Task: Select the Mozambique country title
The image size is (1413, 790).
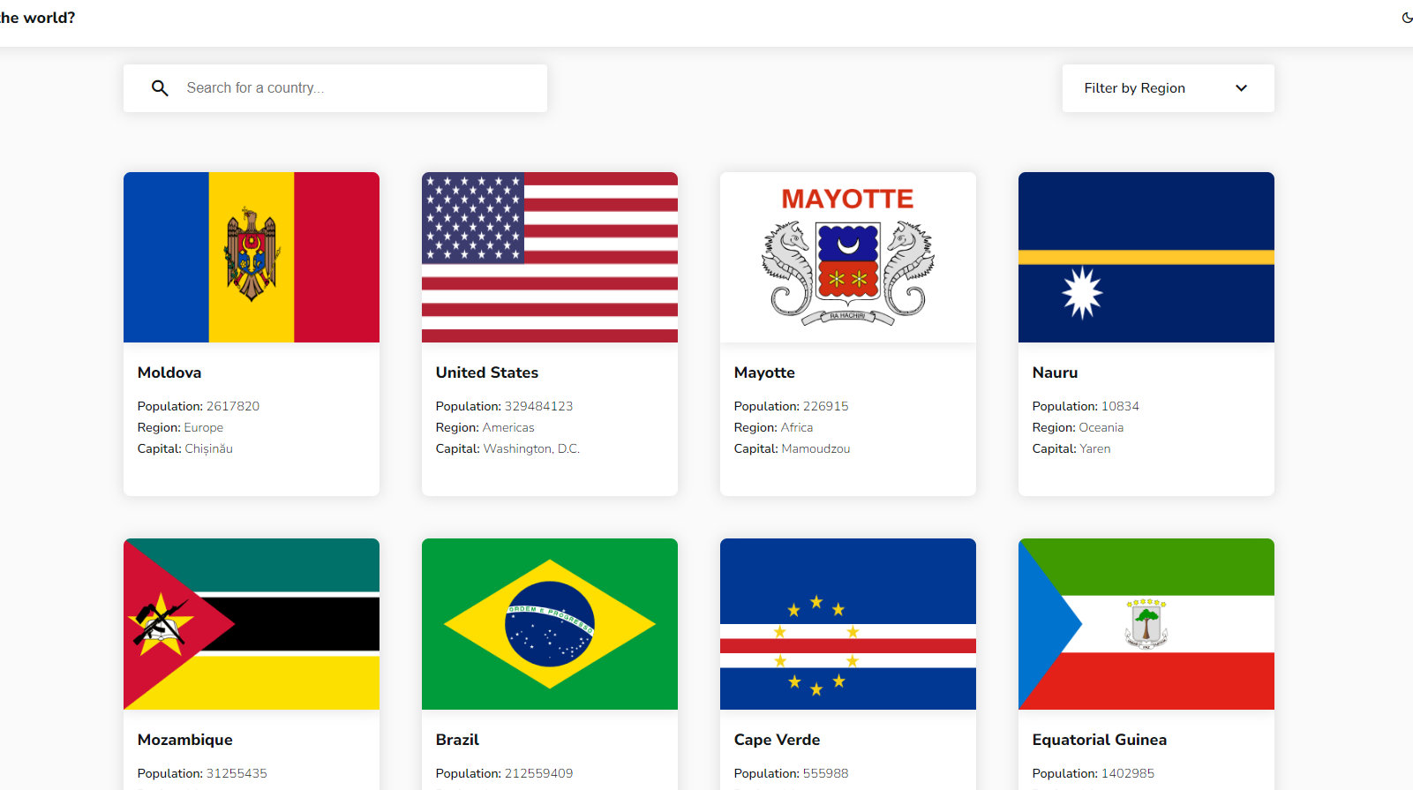Action: coord(185,740)
